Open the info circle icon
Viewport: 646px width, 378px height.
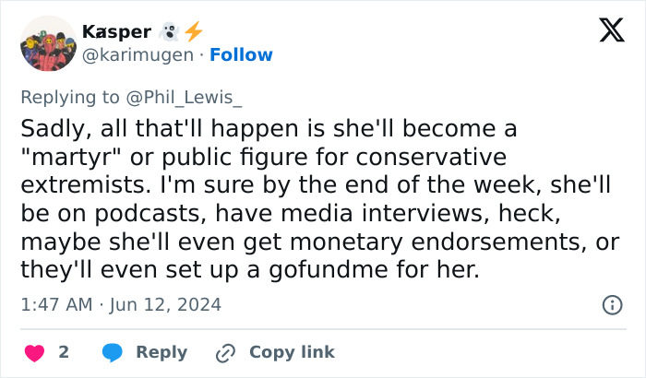(x=611, y=304)
